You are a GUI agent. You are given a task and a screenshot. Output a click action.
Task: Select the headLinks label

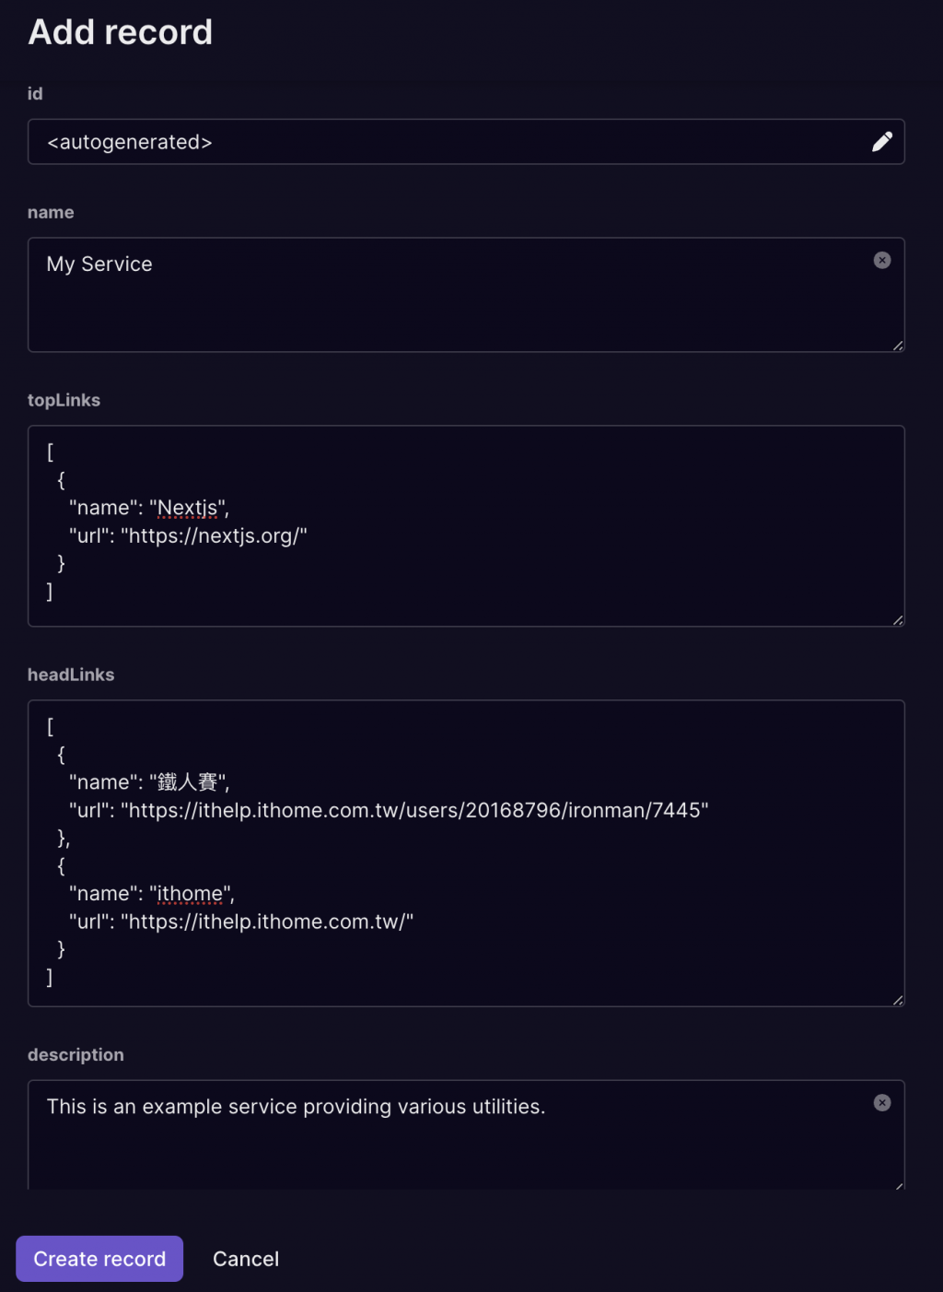(71, 675)
